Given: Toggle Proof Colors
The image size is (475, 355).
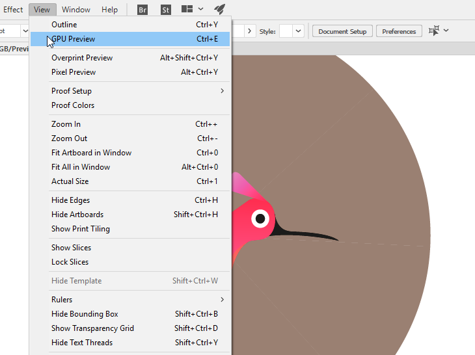Looking at the screenshot, I should (130, 105).
